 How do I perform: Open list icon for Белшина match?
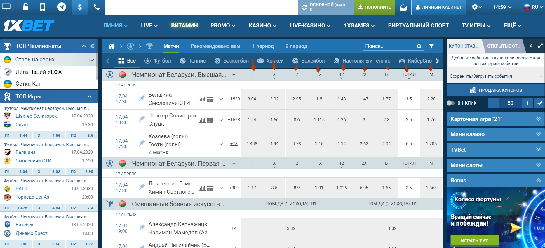click(x=210, y=99)
